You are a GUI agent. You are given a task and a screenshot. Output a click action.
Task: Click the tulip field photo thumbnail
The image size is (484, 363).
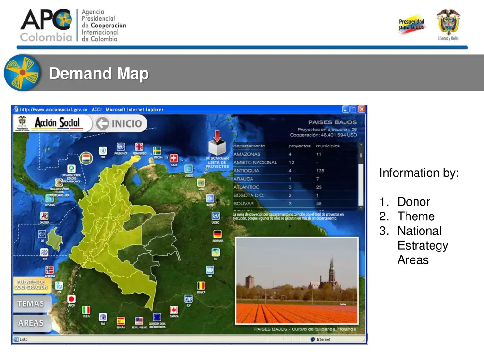(297, 281)
